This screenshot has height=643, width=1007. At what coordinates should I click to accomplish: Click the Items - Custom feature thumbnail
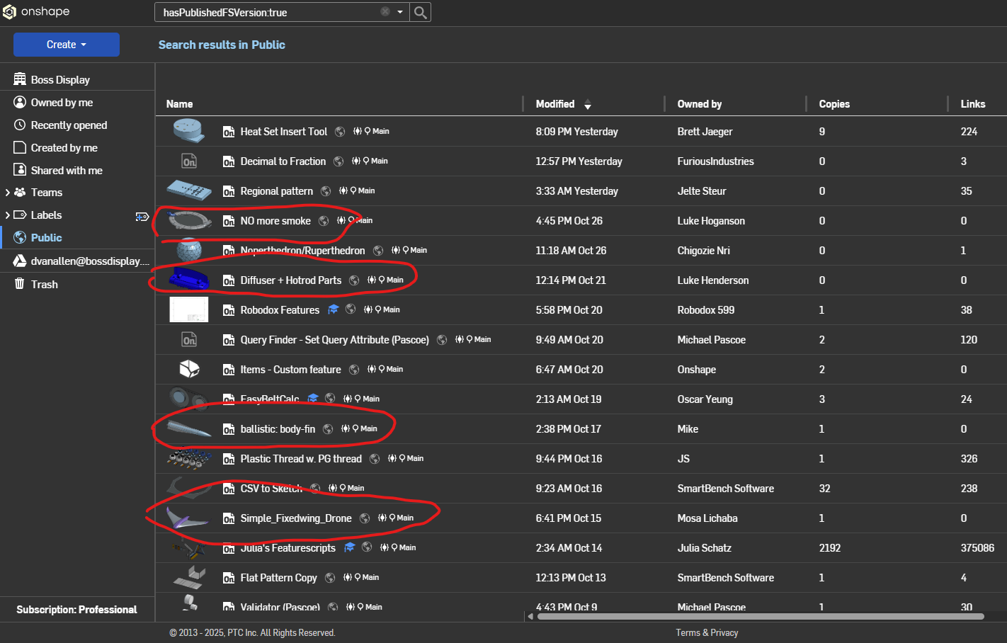click(x=189, y=369)
